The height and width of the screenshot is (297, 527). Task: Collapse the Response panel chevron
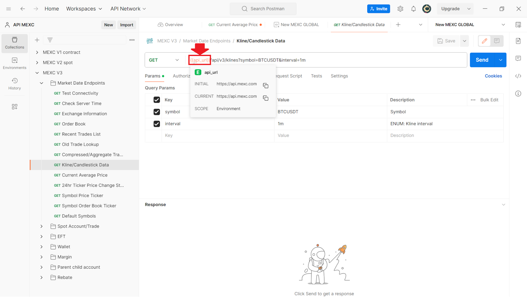[503, 205]
